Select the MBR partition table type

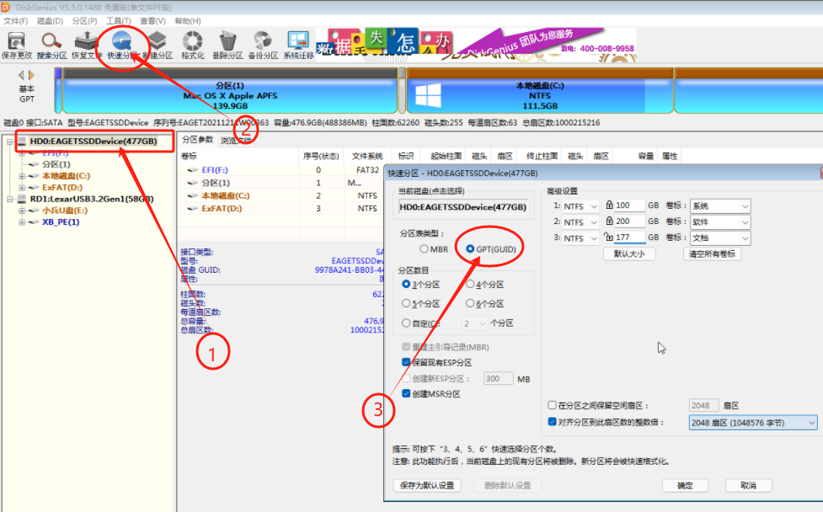[424, 249]
